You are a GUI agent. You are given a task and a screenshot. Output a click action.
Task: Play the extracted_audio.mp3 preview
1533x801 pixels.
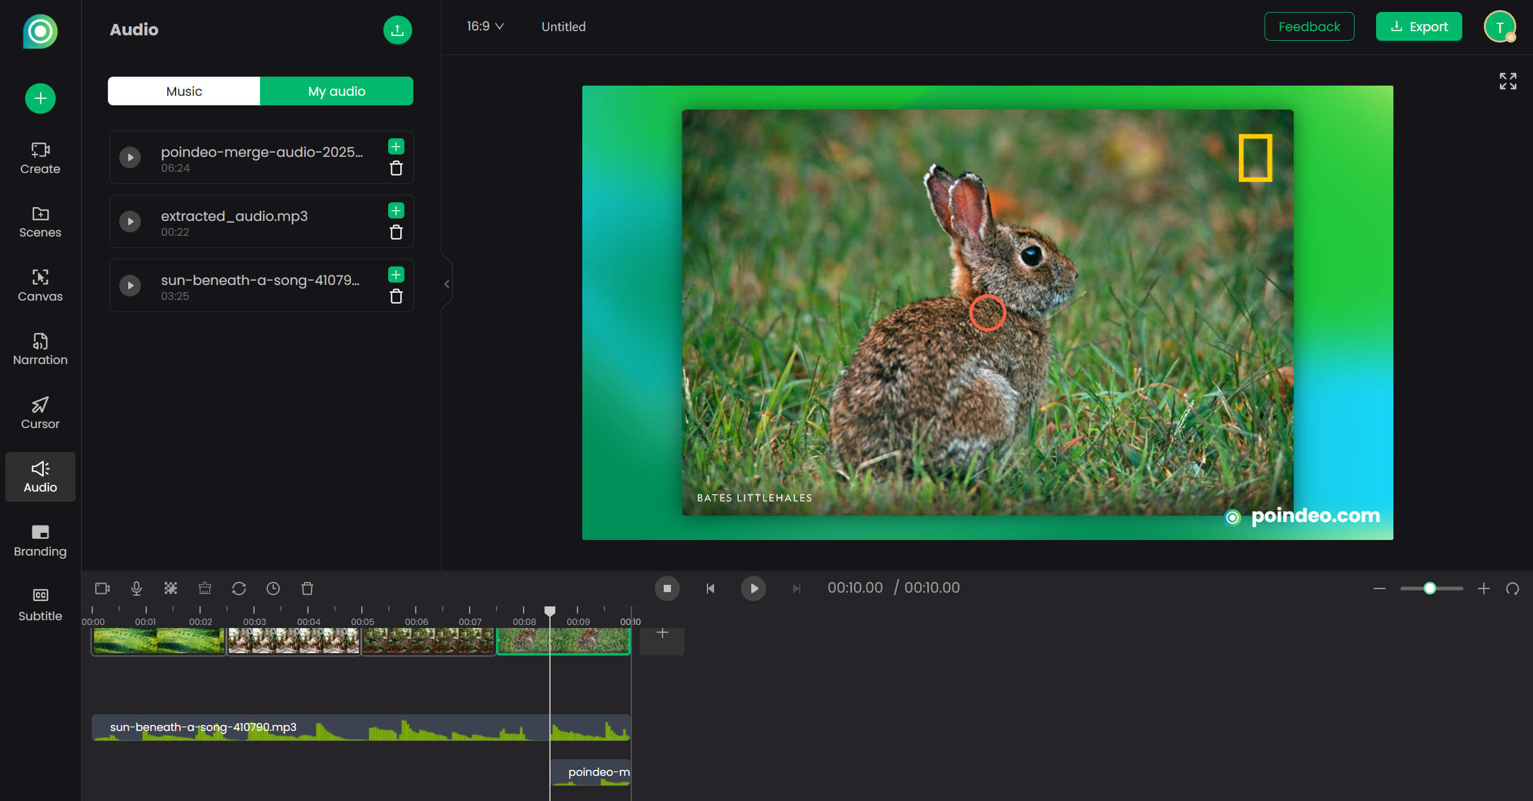[x=130, y=221]
